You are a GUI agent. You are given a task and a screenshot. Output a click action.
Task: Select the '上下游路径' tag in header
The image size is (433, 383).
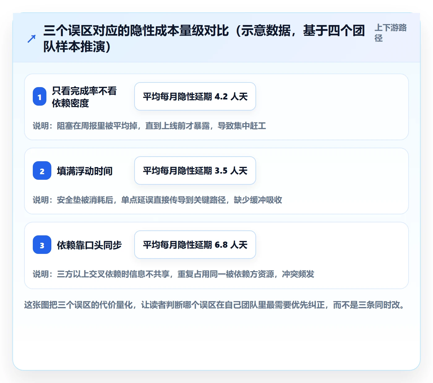(x=391, y=33)
